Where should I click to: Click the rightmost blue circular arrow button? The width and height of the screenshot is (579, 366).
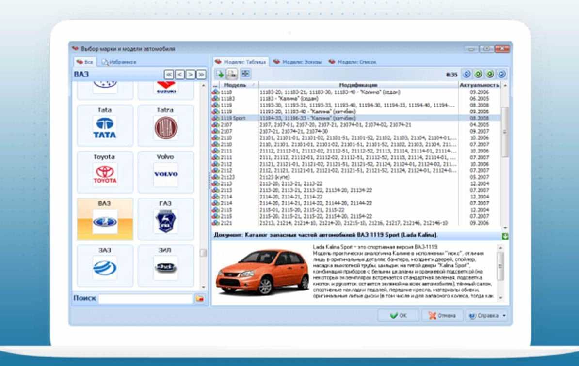[501, 74]
